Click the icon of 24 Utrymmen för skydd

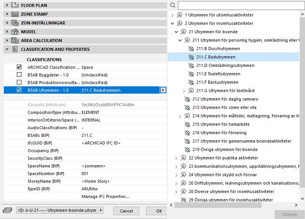[x=183, y=175]
